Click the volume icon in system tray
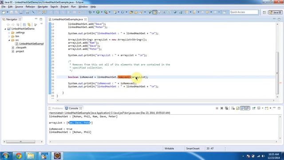The width and height of the screenshot is (284, 160). [263, 156]
